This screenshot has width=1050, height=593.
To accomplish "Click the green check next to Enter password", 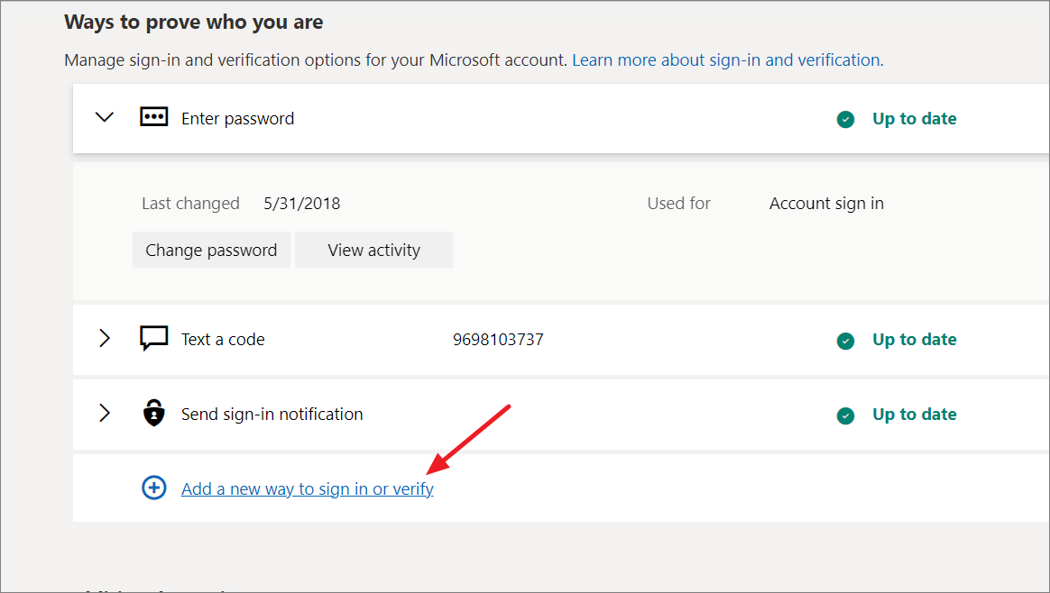I will point(845,118).
